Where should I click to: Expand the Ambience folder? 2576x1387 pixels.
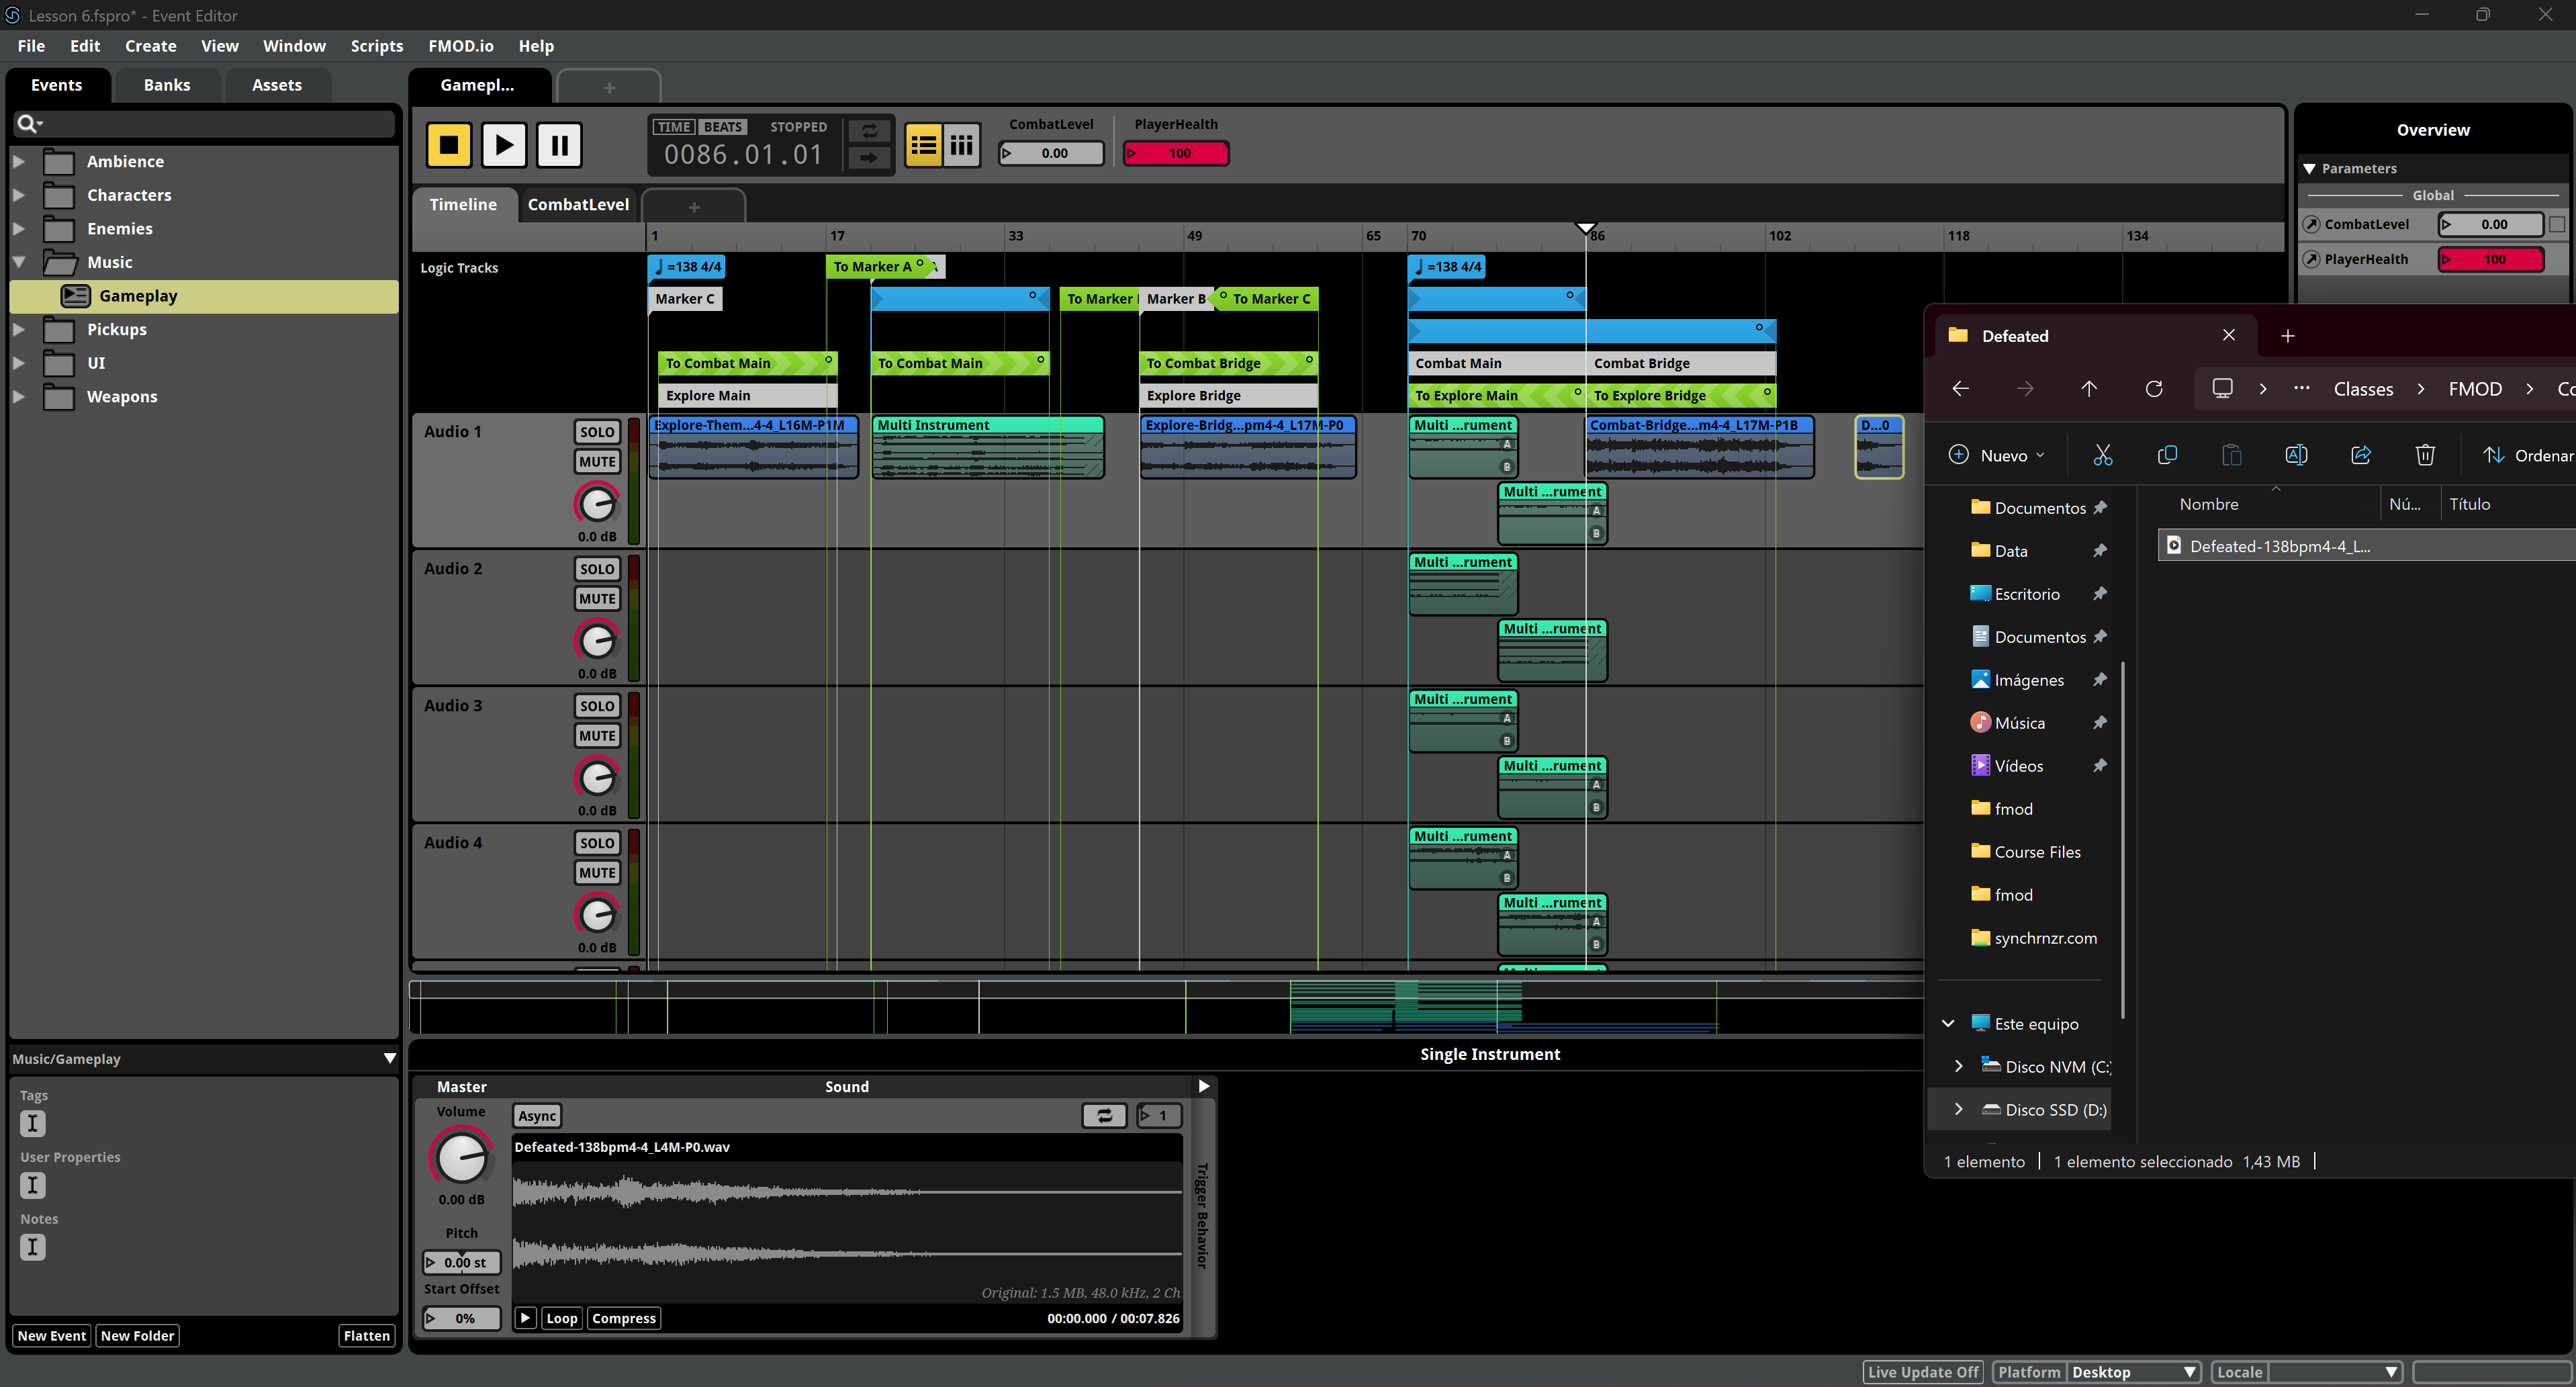(18, 161)
